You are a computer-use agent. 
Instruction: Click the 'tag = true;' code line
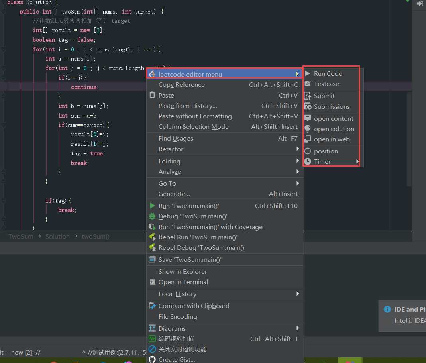coord(88,153)
